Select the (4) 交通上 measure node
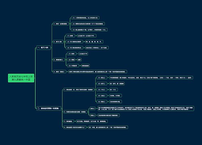202x145 pixels. click(x=102, y=95)
